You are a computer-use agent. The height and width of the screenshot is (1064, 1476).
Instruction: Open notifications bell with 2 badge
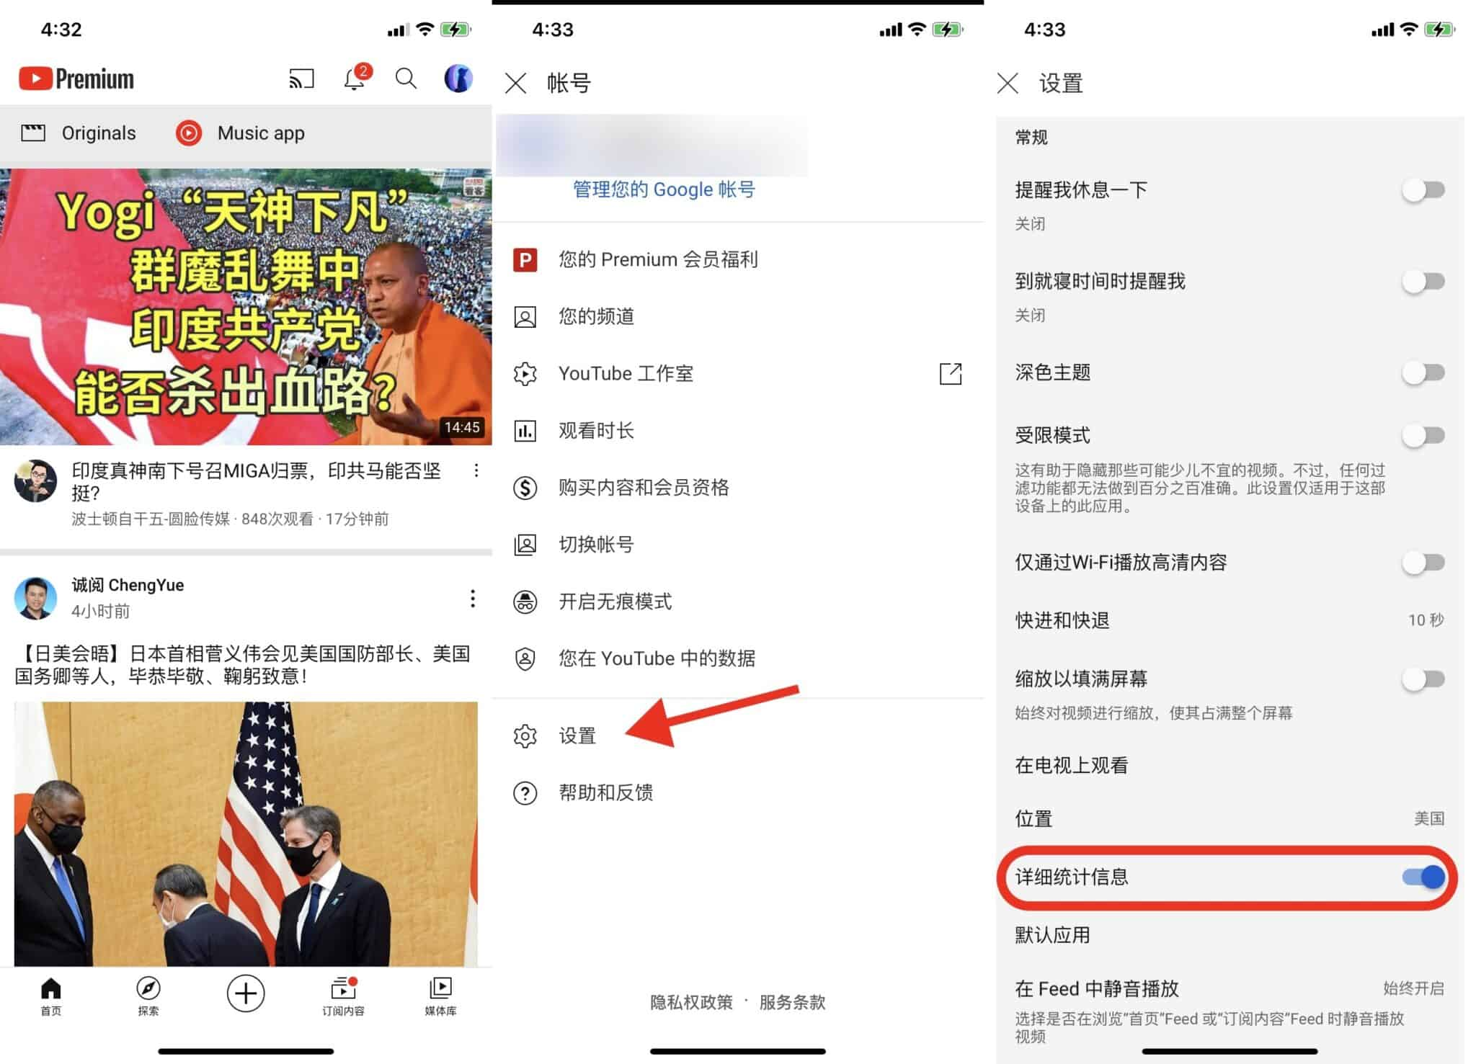point(355,78)
